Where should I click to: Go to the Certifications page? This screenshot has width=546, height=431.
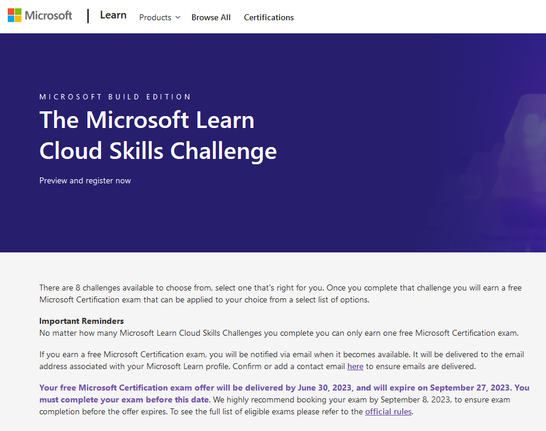(x=269, y=17)
